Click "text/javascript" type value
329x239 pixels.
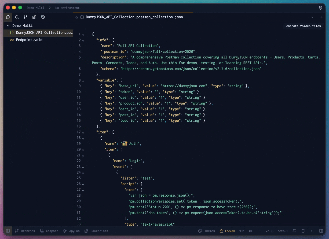tap(158, 224)
